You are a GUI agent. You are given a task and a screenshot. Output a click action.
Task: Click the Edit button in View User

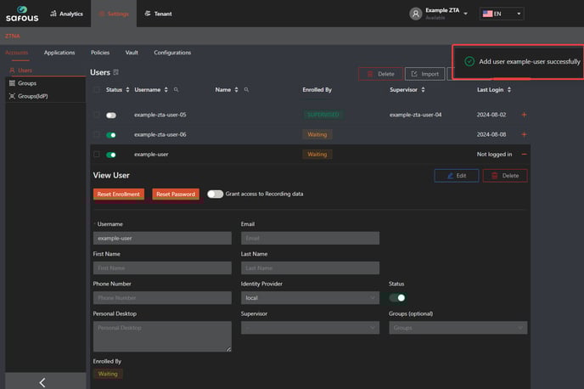[456, 176]
